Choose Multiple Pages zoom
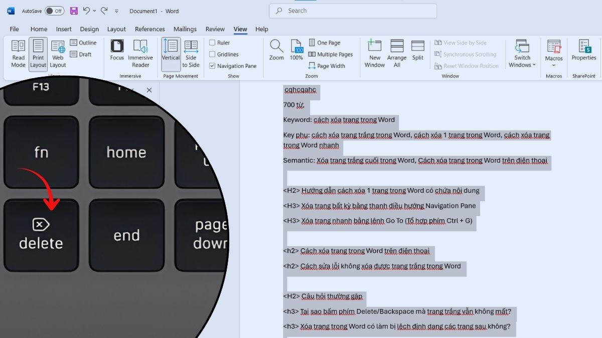Viewport: 602px width, 338px height. click(330, 54)
